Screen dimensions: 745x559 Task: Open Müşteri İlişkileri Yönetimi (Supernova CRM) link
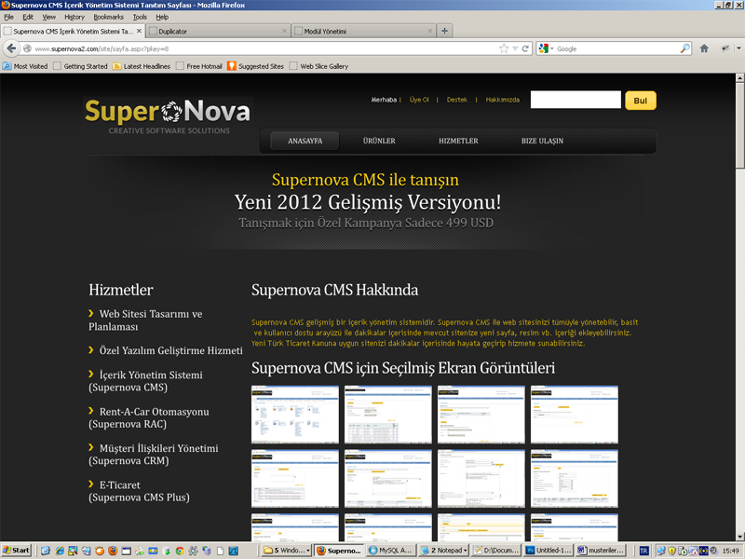click(x=154, y=454)
